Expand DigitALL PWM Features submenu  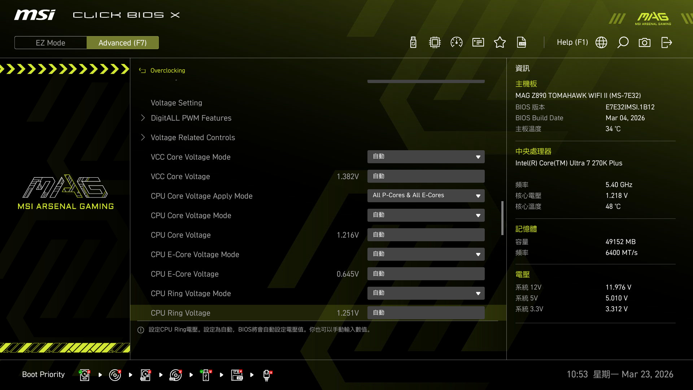[191, 118]
